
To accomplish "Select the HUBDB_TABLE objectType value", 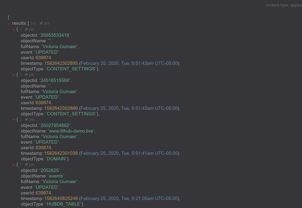I will click(64, 204).
